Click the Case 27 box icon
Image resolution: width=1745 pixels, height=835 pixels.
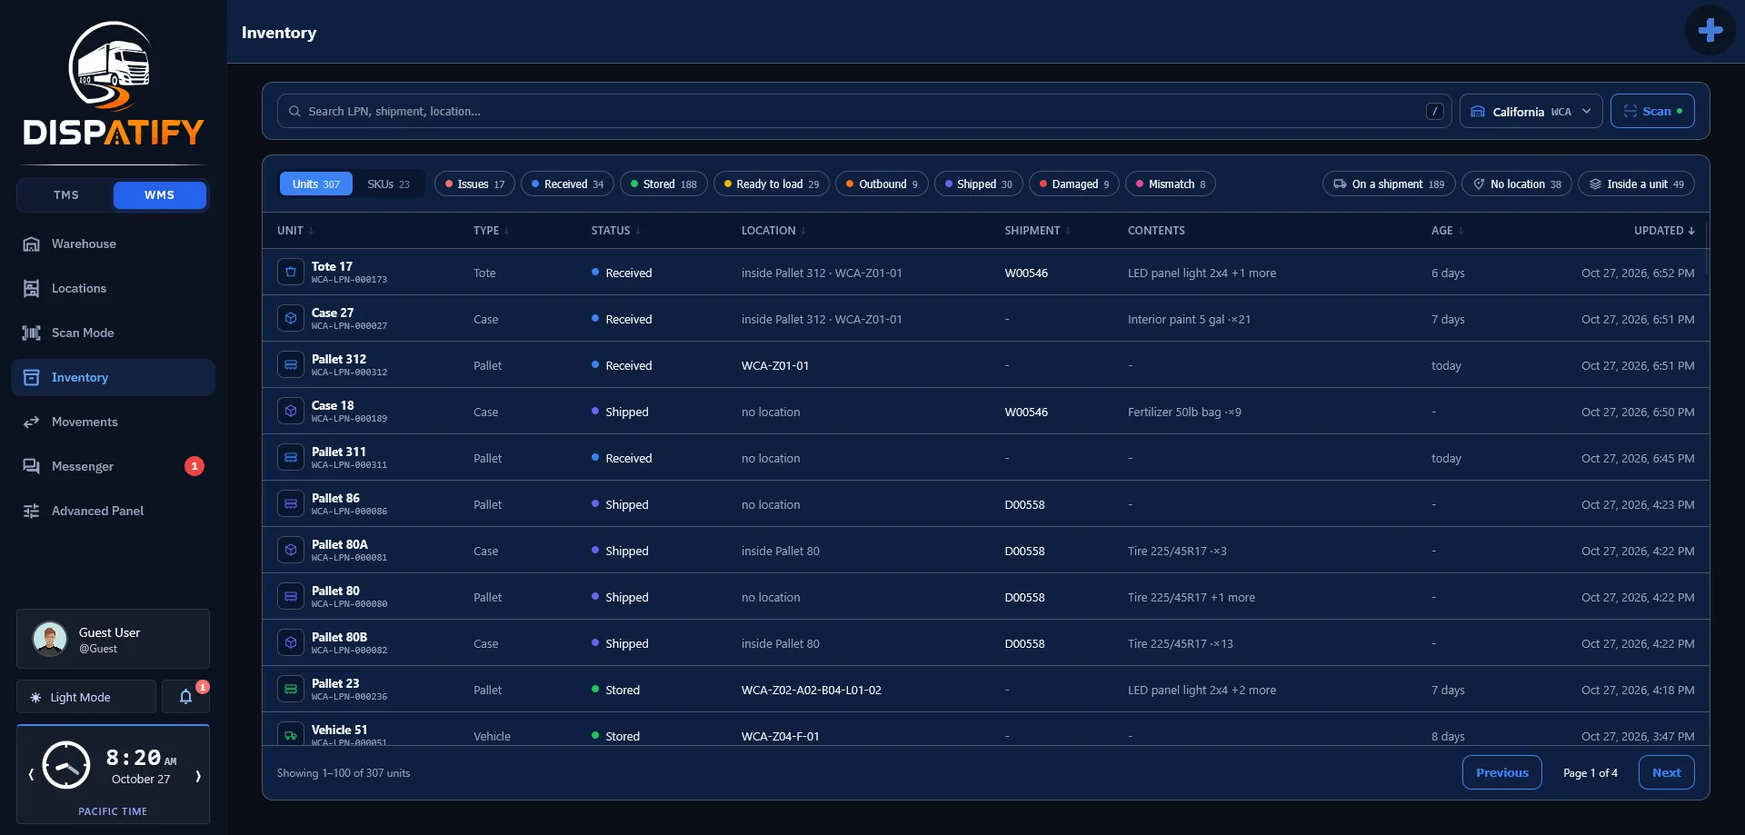[291, 318]
